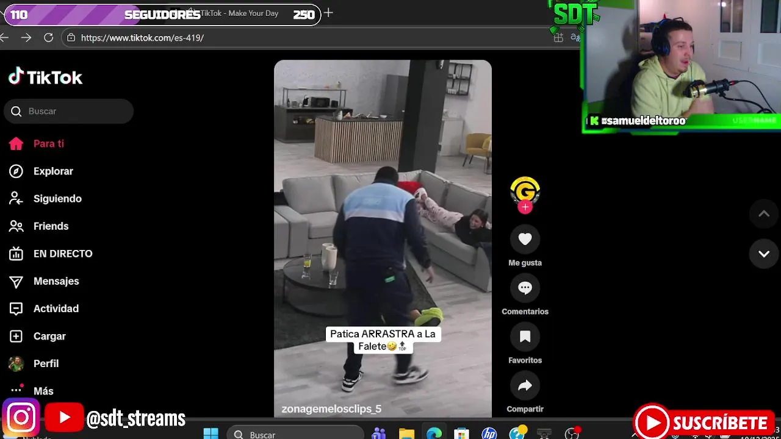The width and height of the screenshot is (781, 439).
Task: Expand the Más menu
Action: 43,391
